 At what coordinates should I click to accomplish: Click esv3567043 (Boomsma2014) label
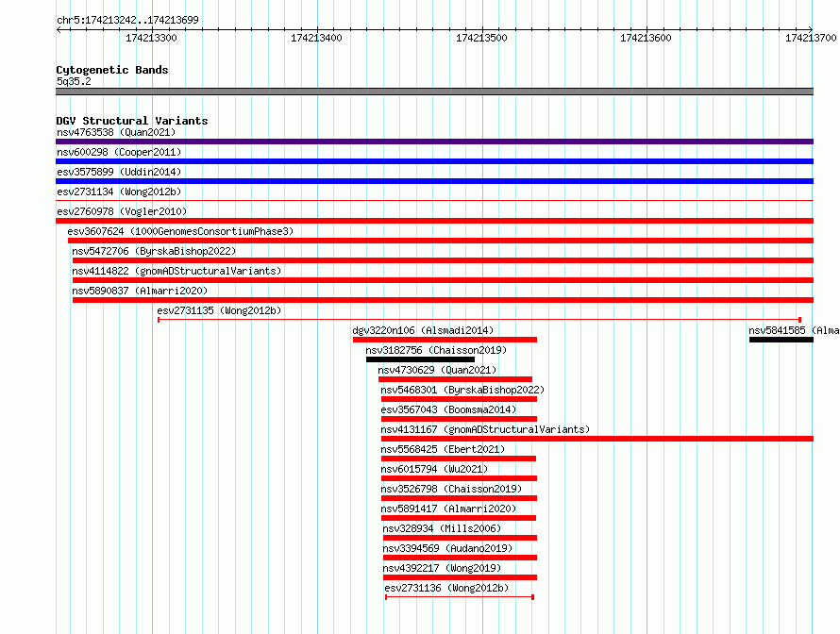coord(448,409)
